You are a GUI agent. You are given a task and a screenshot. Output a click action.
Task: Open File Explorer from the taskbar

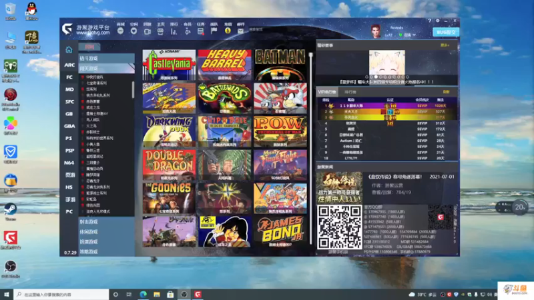tap(157, 294)
